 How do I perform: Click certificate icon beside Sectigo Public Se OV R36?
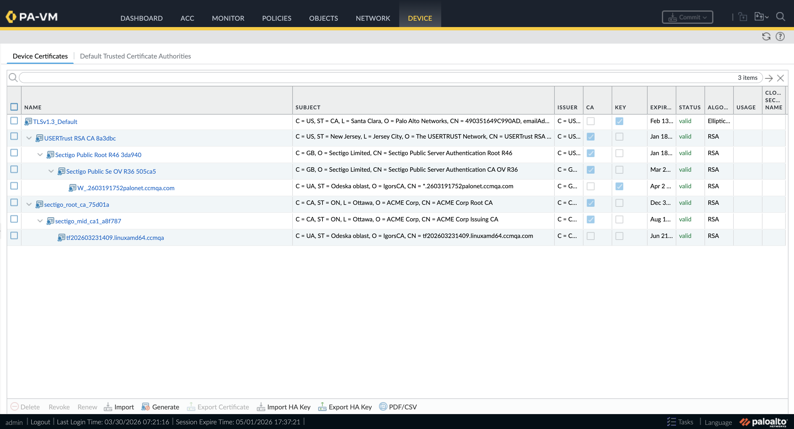click(x=61, y=171)
